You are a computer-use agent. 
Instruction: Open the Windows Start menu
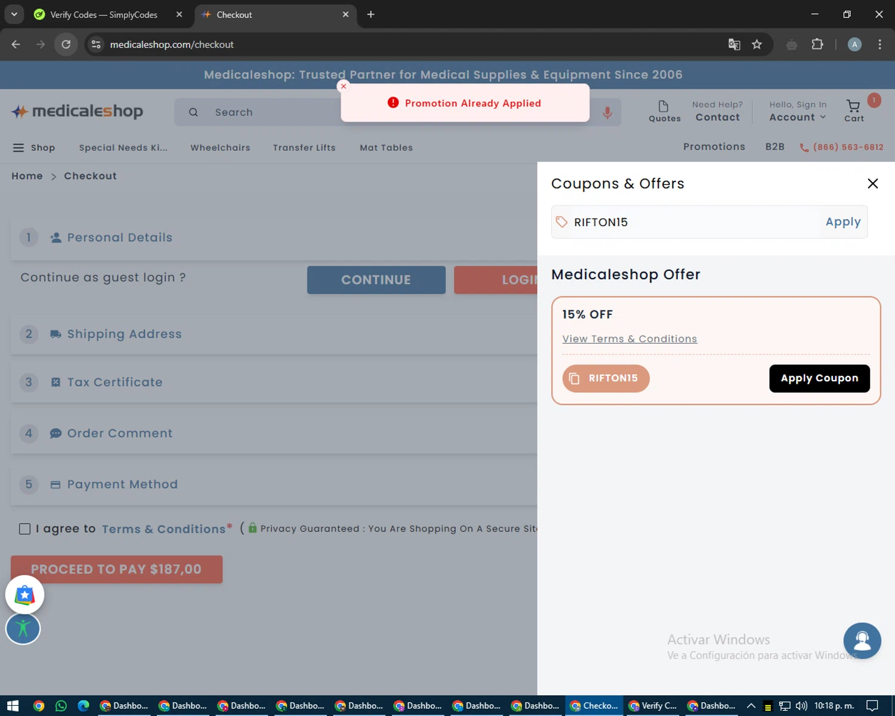click(x=13, y=706)
